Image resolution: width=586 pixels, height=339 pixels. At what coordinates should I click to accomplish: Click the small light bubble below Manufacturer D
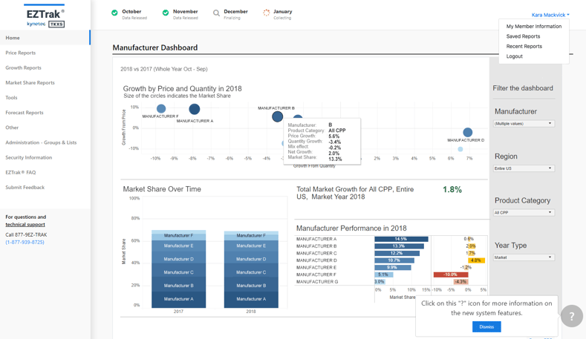460,149
